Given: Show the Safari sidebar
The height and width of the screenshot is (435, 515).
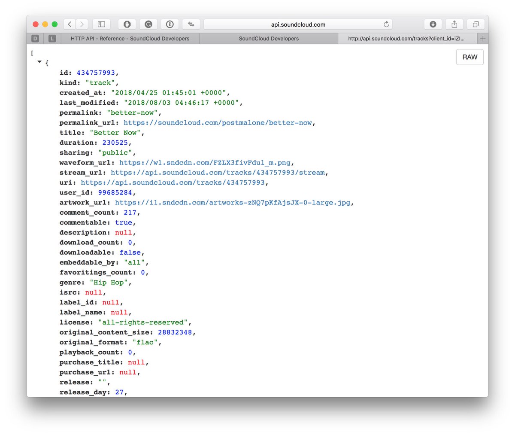Looking at the screenshot, I should (x=101, y=24).
